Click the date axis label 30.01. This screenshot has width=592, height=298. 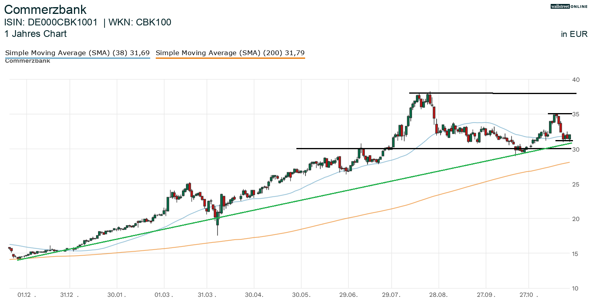117,295
